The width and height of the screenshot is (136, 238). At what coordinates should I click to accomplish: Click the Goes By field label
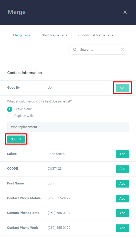[x=13, y=88]
